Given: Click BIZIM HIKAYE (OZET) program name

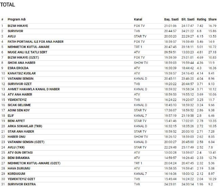Looking at the screenshot, I should tap(23, 58).
